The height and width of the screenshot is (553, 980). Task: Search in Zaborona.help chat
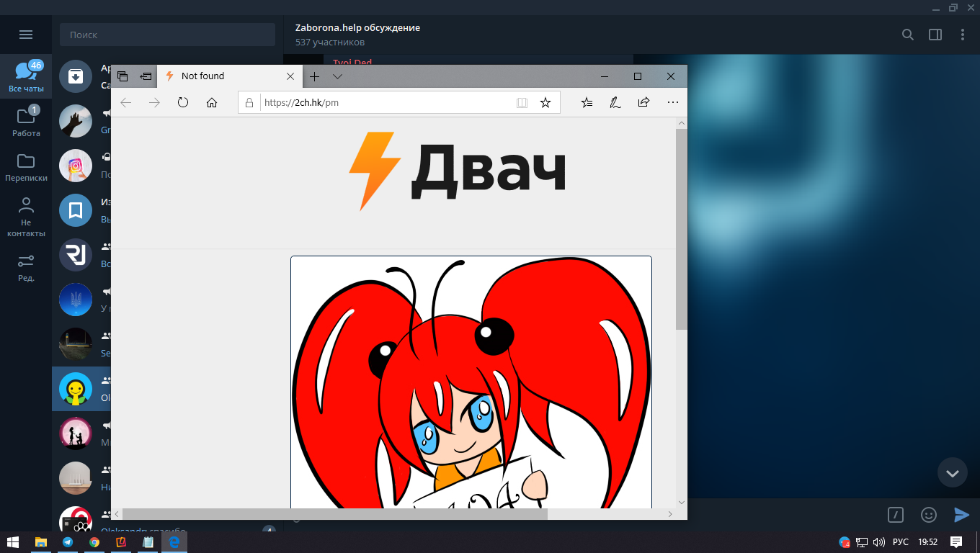tap(908, 35)
